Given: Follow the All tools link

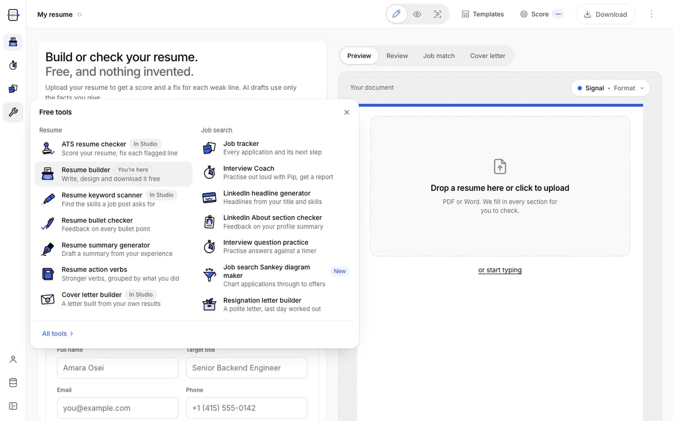Looking at the screenshot, I should click(x=58, y=333).
